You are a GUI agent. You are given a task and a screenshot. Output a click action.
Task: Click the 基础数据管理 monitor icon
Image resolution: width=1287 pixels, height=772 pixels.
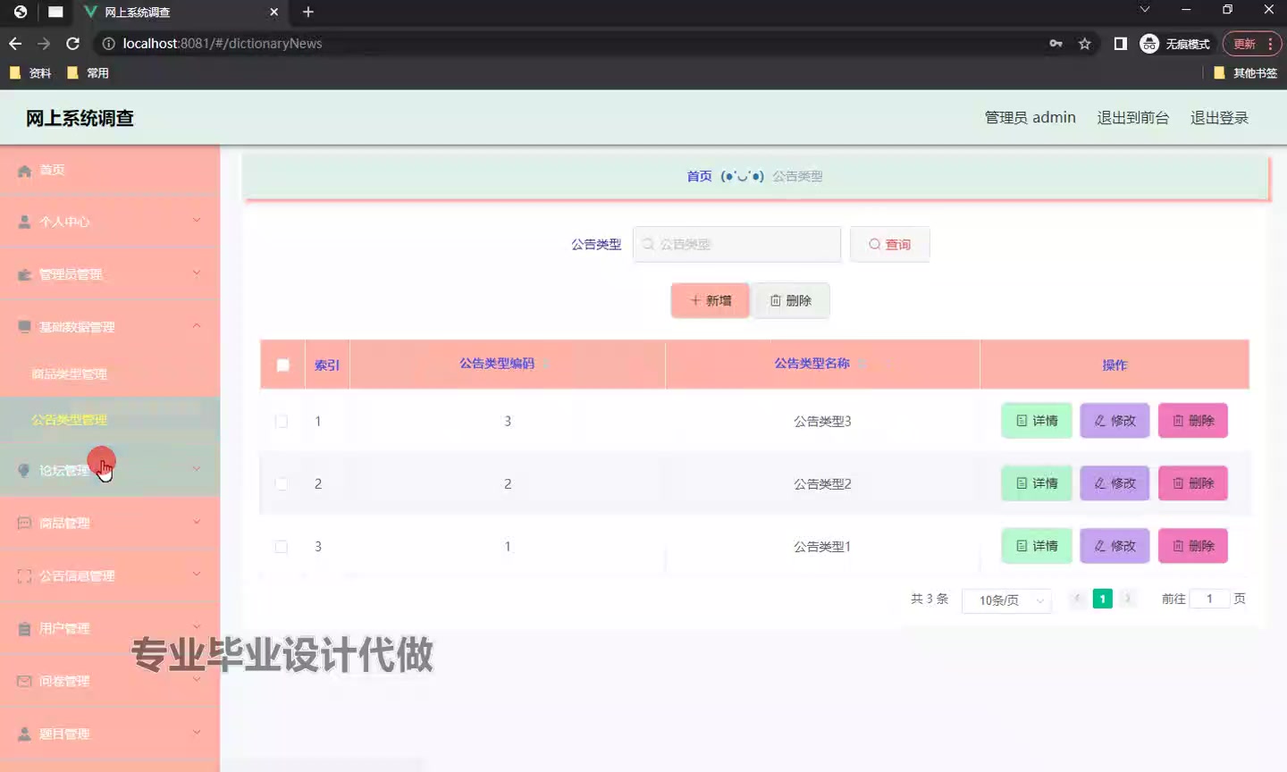click(24, 326)
